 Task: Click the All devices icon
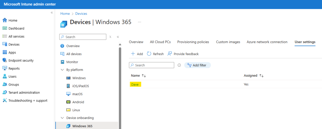tap(62, 54)
